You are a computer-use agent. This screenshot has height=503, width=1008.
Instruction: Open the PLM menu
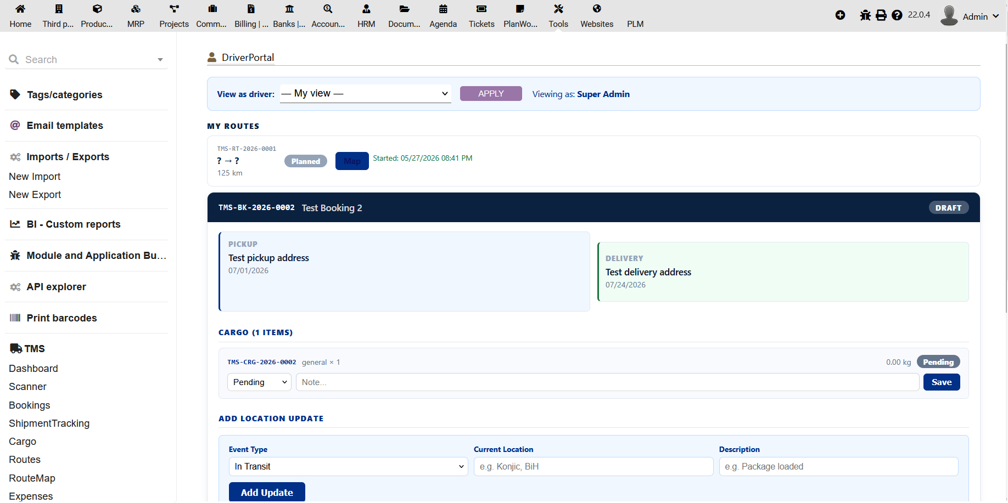tap(635, 24)
